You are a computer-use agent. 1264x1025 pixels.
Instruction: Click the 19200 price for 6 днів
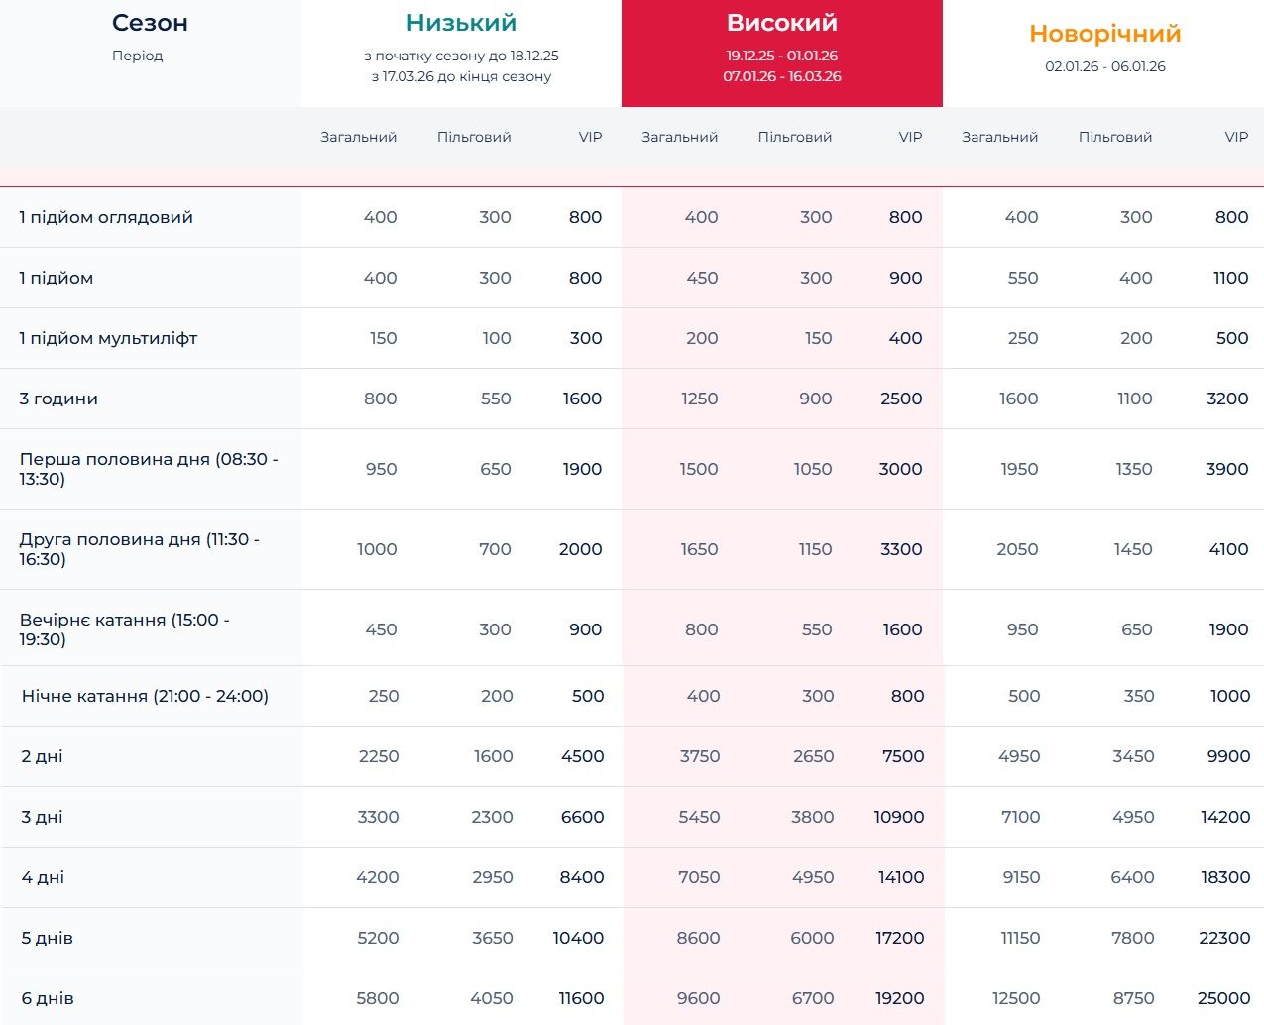click(899, 998)
